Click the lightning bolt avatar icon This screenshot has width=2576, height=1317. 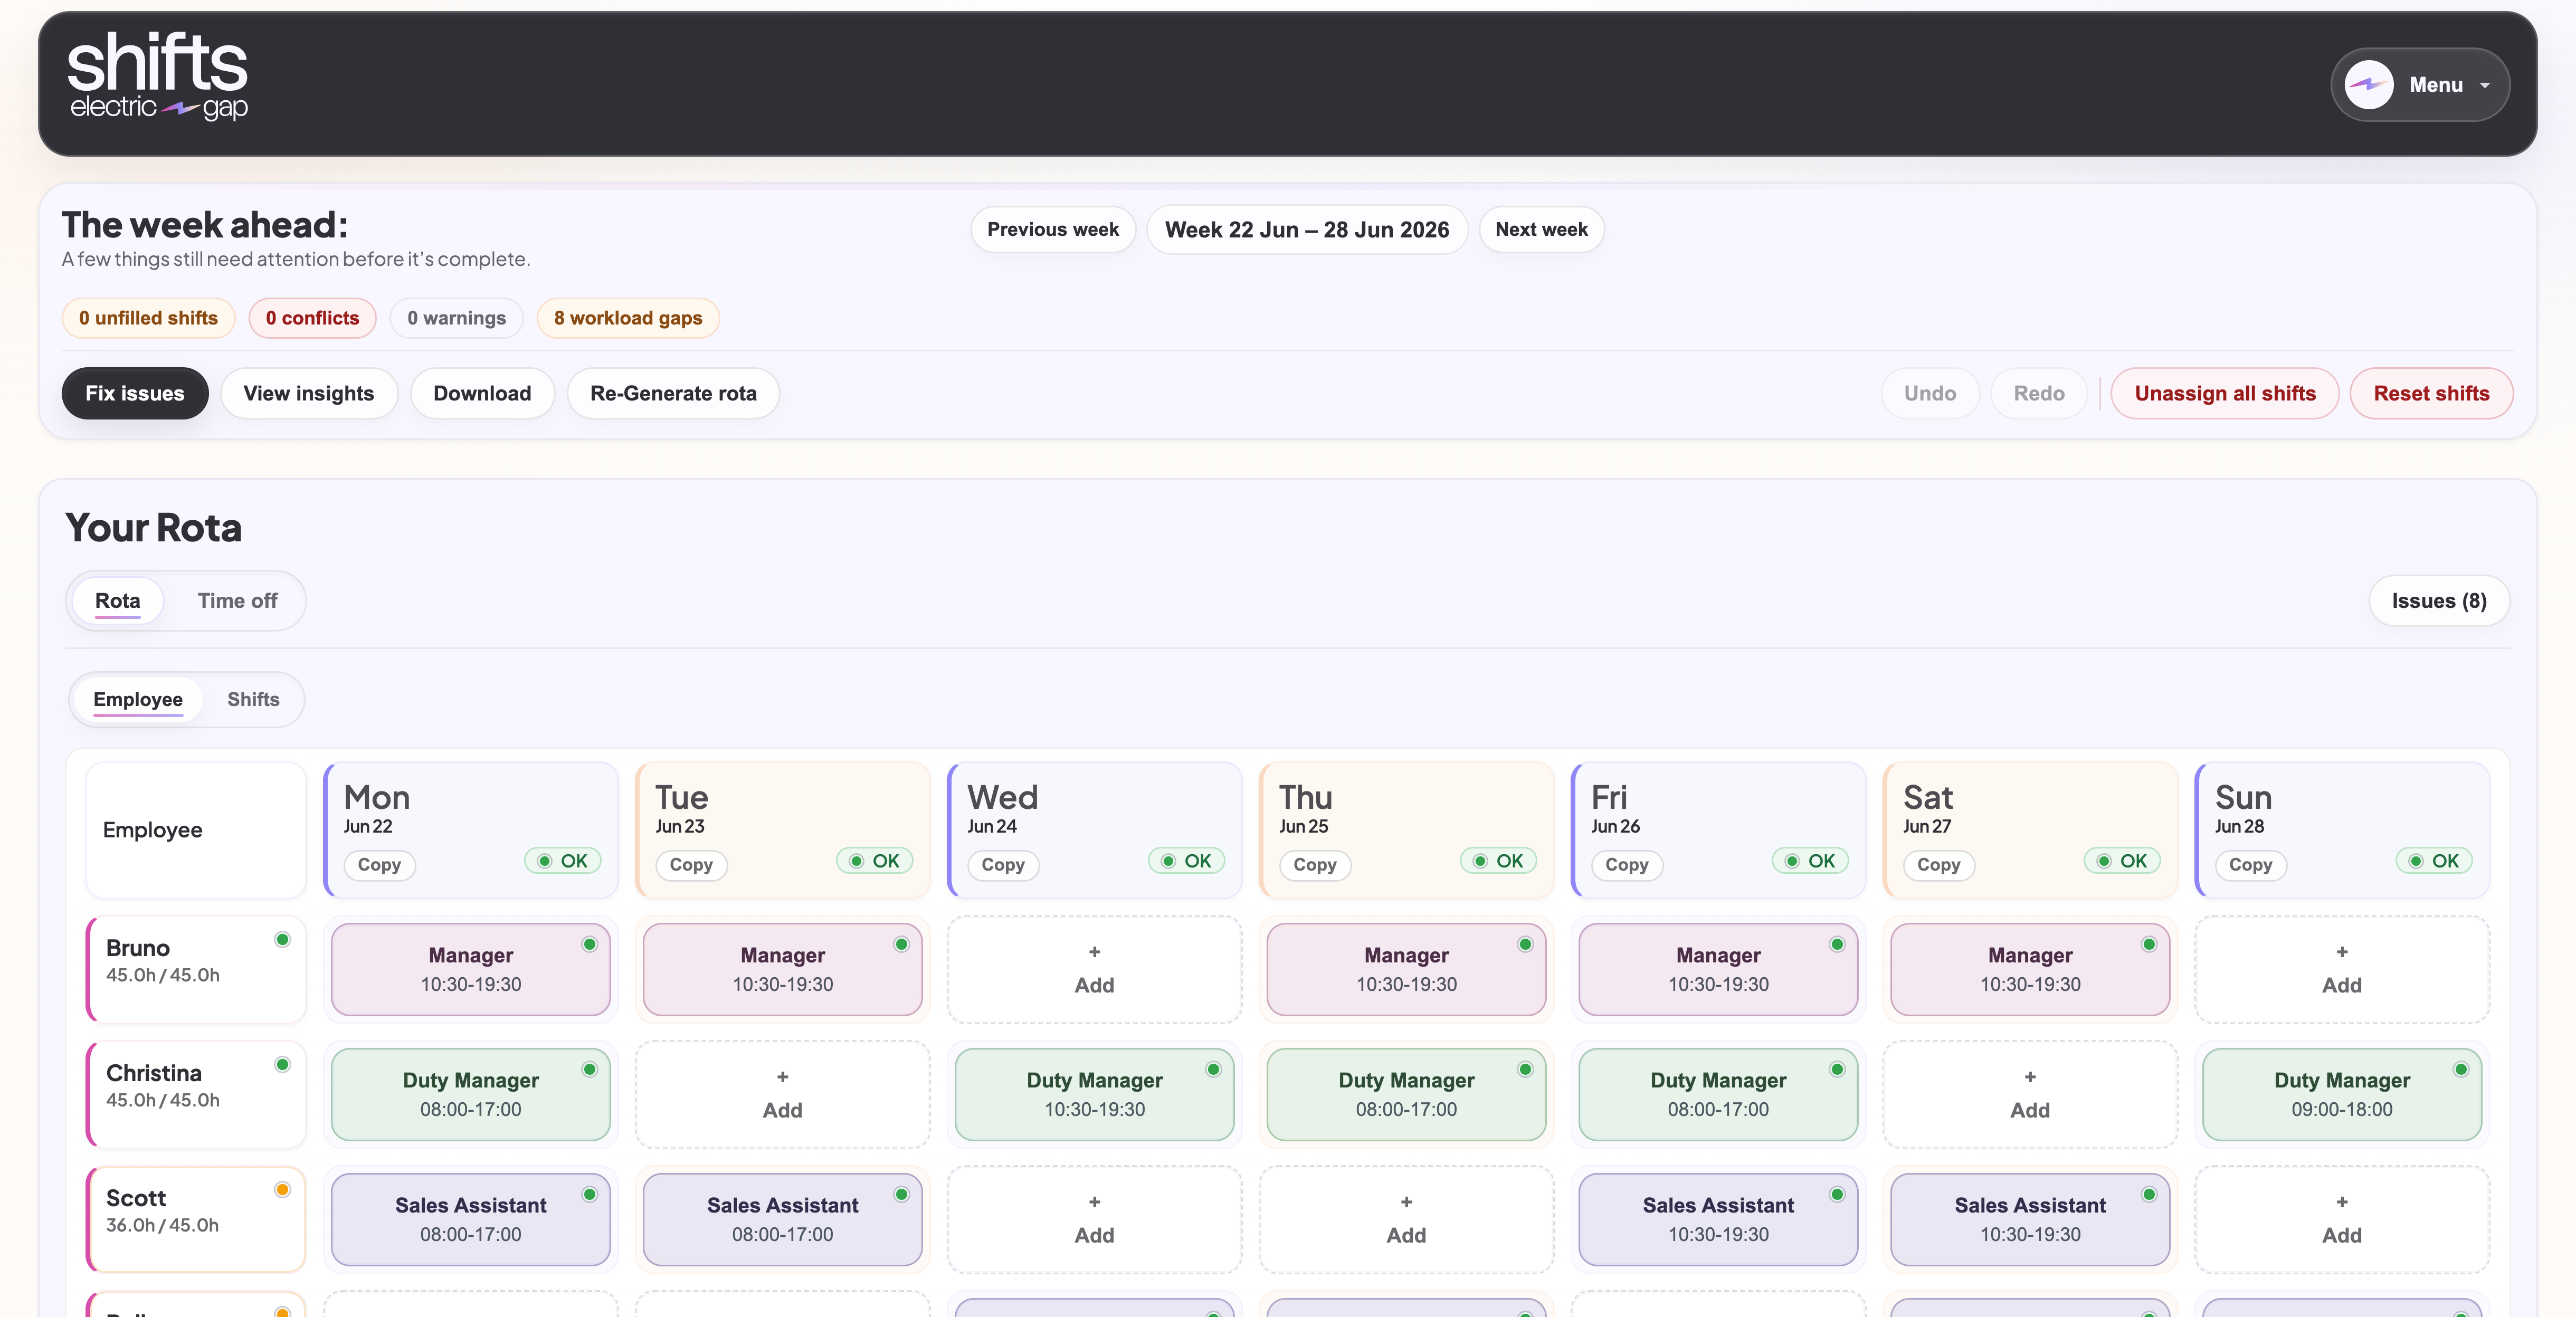tap(2369, 85)
